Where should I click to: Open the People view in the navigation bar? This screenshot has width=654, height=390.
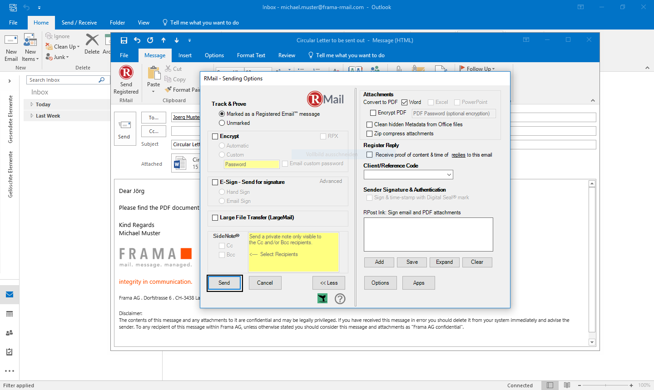(x=10, y=333)
